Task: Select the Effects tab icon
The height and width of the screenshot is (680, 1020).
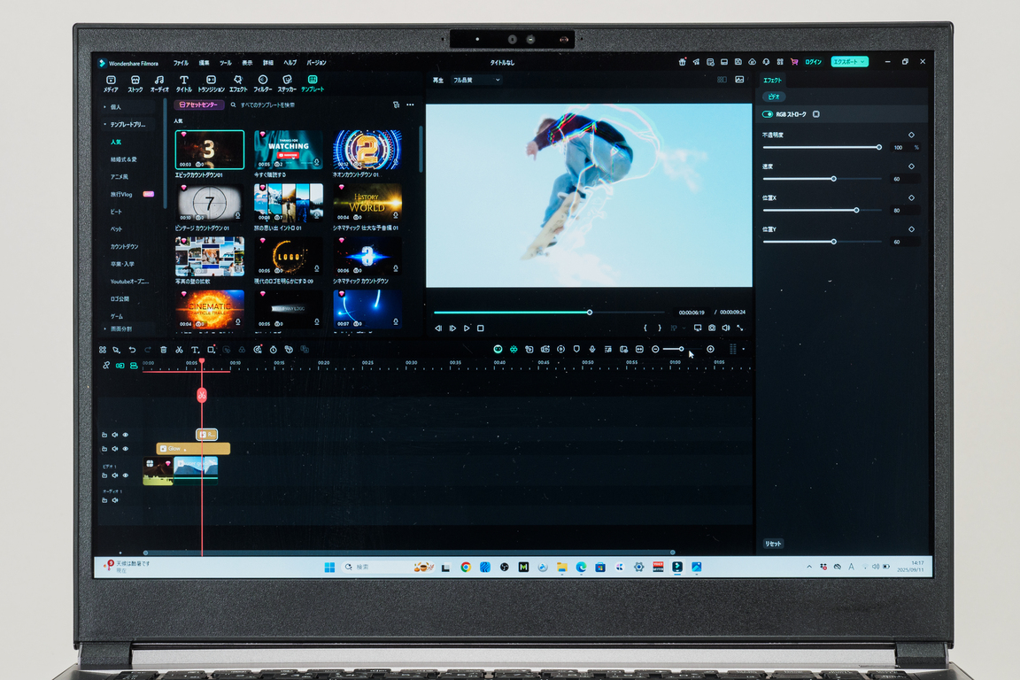Action: tap(238, 83)
